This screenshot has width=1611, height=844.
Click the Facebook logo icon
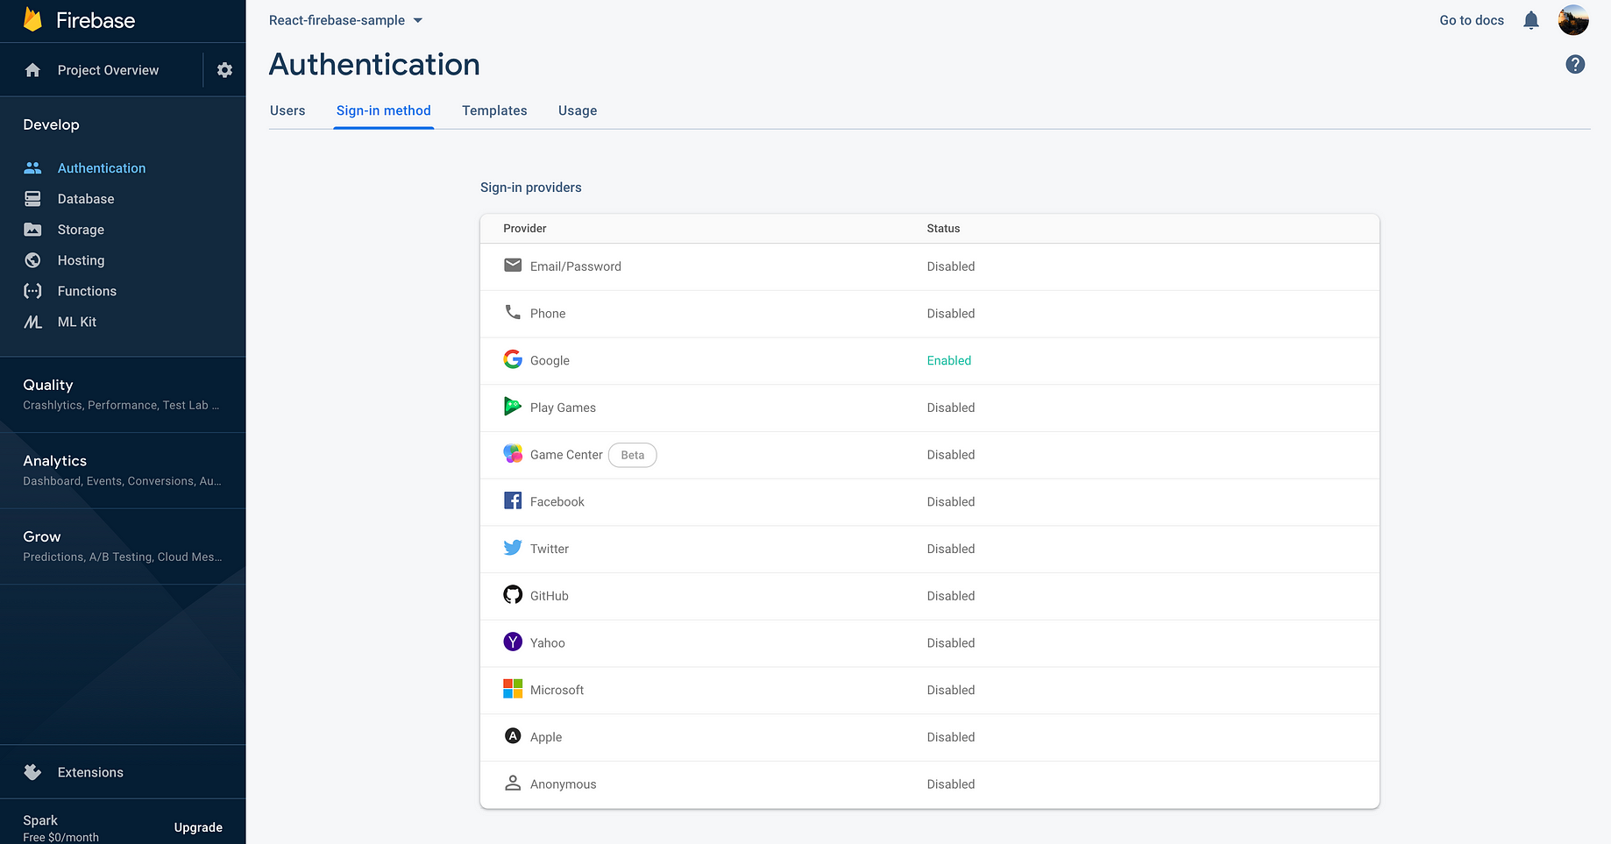coord(513,500)
